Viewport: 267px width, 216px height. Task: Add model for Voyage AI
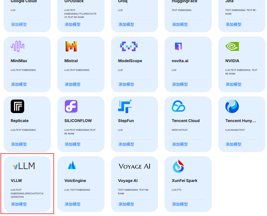[126, 204]
